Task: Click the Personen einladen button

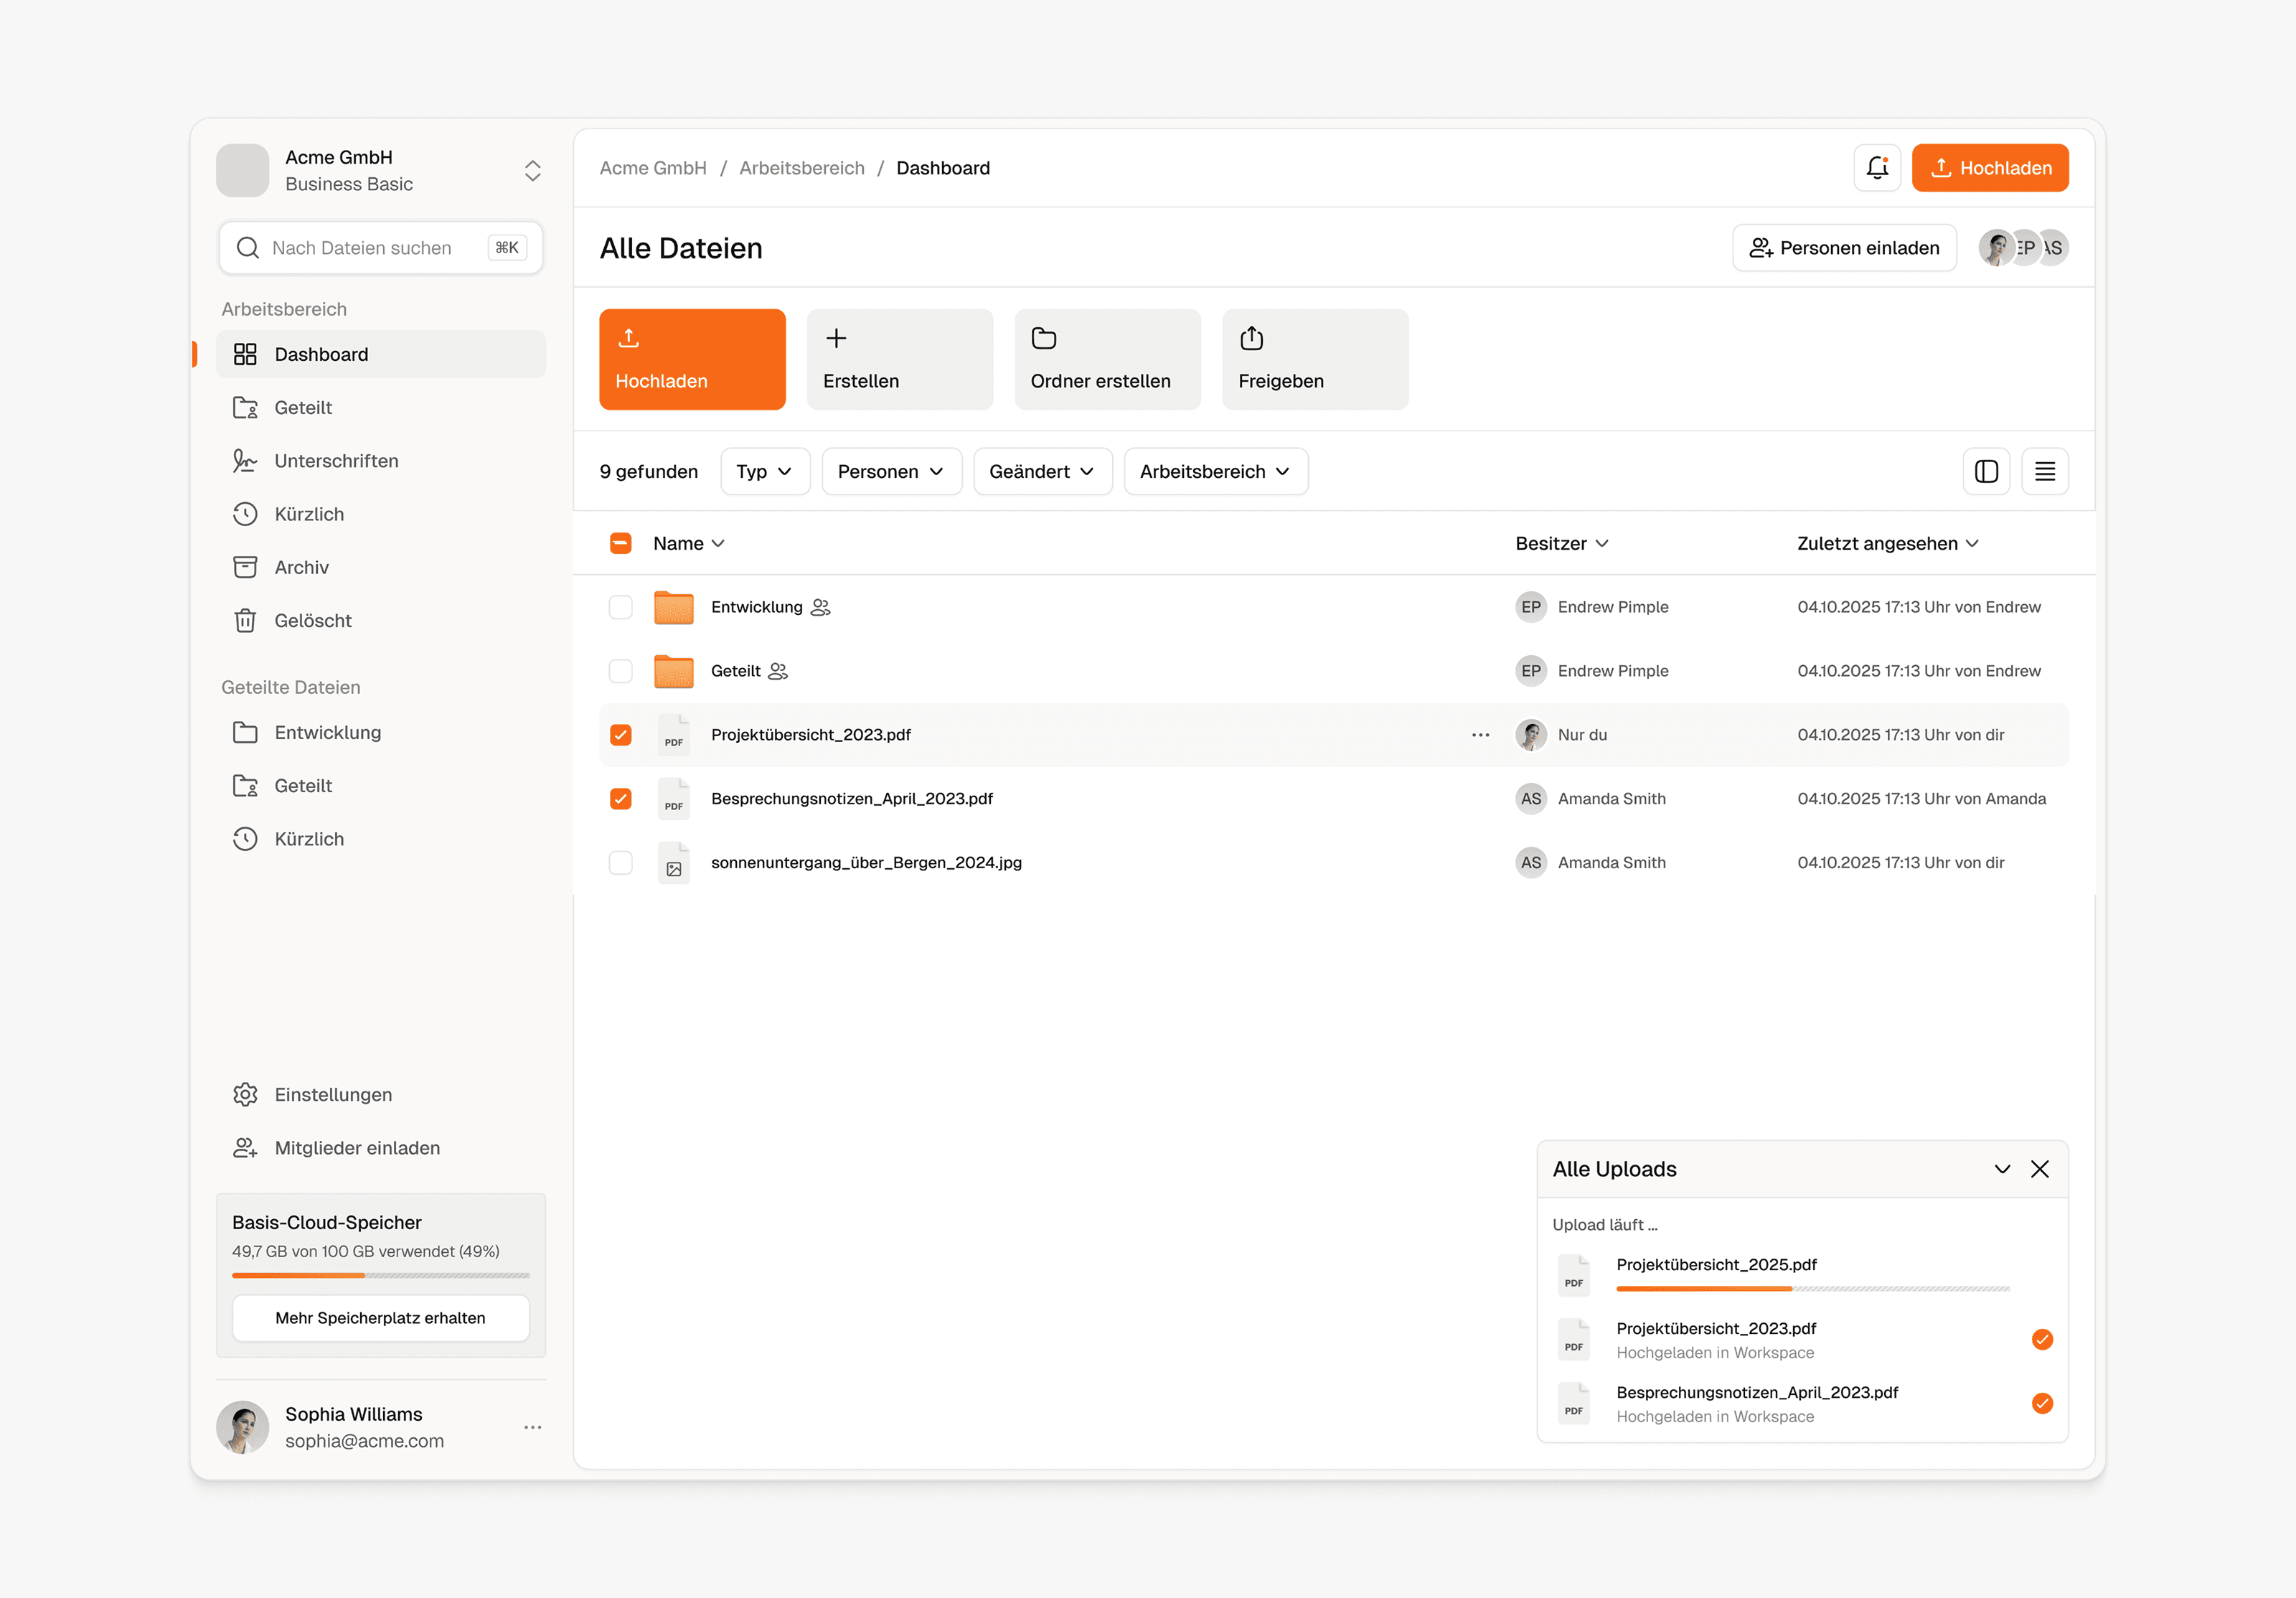Action: tap(1843, 248)
